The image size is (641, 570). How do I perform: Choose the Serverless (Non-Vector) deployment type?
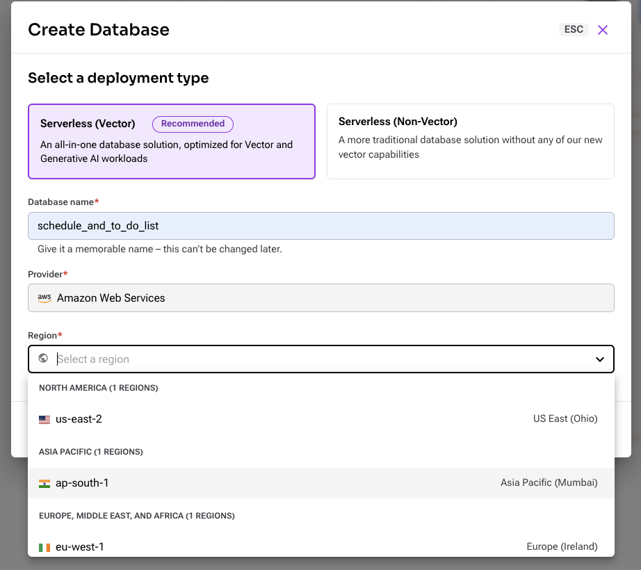[x=470, y=141]
